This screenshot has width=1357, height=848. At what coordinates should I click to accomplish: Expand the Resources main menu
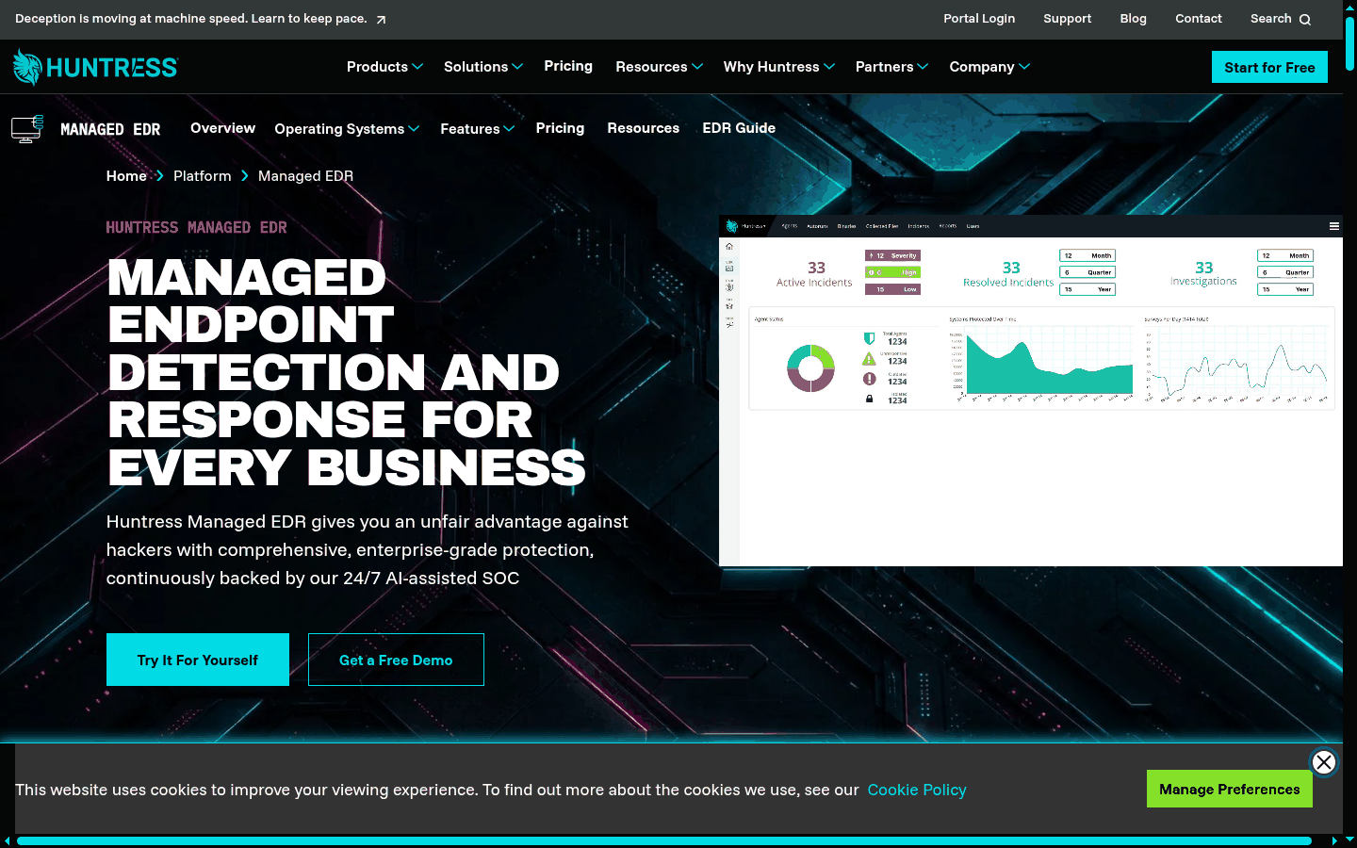[x=659, y=67]
